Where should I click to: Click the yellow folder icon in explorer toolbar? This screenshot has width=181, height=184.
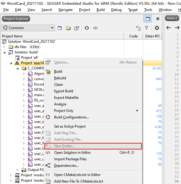click(x=68, y=28)
